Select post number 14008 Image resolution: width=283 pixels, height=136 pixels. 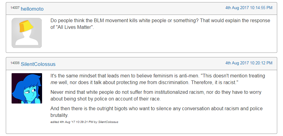pyautogui.click(x=15, y=63)
